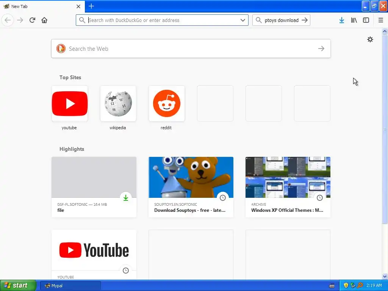Click history clock on Souptoys card

click(x=223, y=198)
